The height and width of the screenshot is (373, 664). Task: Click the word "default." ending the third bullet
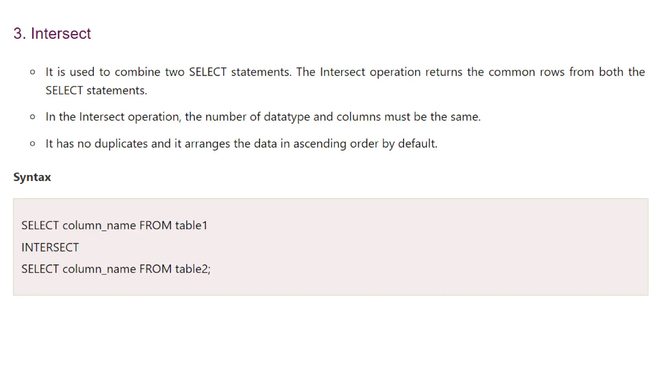[418, 143]
